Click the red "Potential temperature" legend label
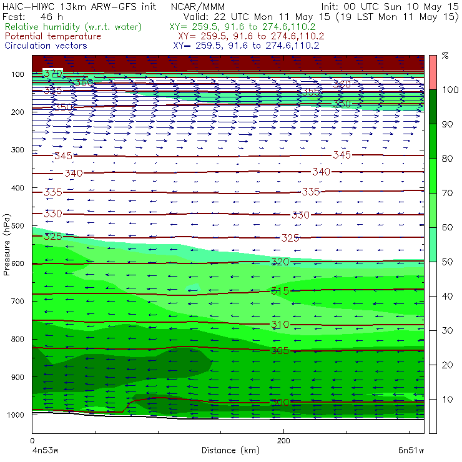Screen dimensions: 462x462 tap(53, 36)
